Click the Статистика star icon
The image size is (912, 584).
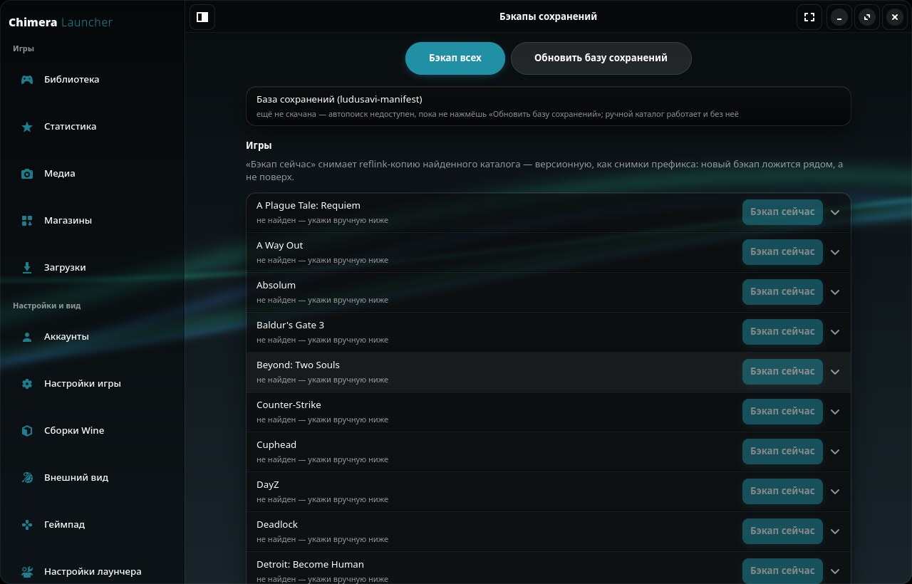coord(27,127)
